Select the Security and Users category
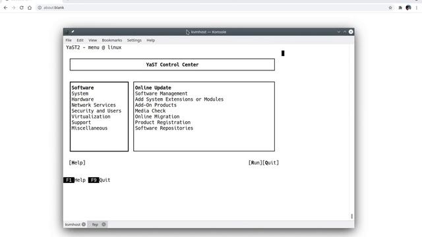The height and width of the screenshot is (237, 422). (x=96, y=111)
